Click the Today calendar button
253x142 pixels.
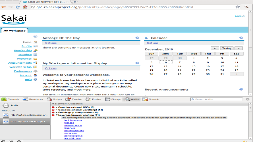[x=227, y=48]
